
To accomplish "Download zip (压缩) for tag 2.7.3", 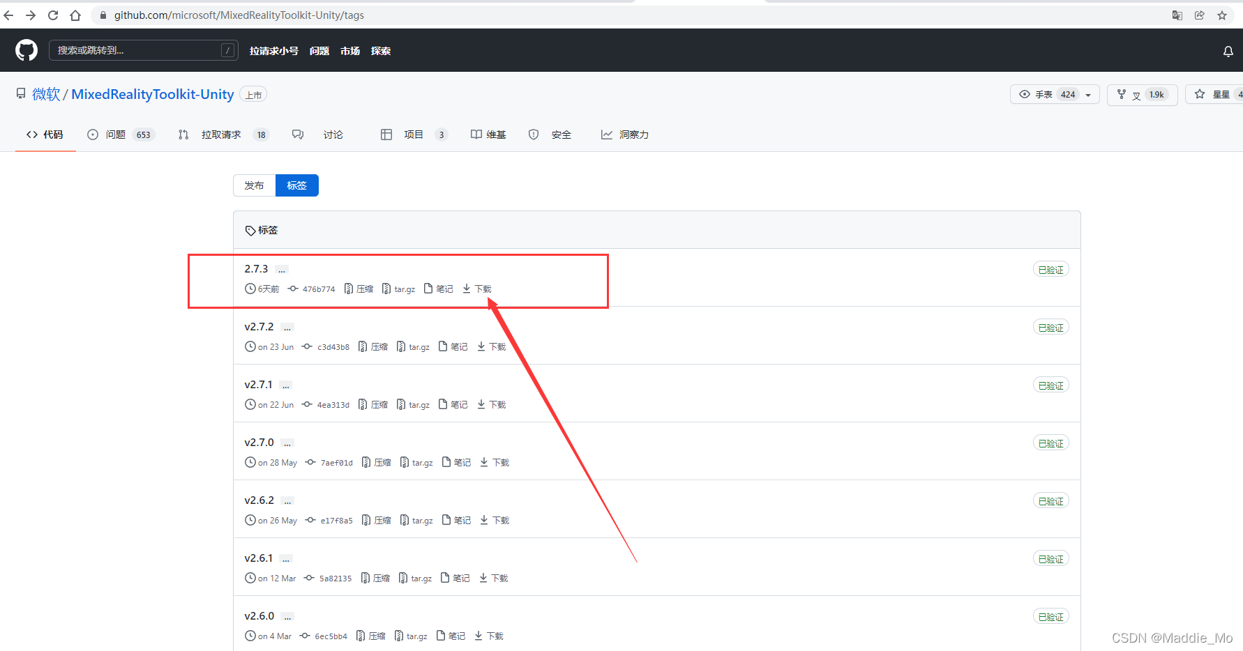I will click(x=359, y=289).
